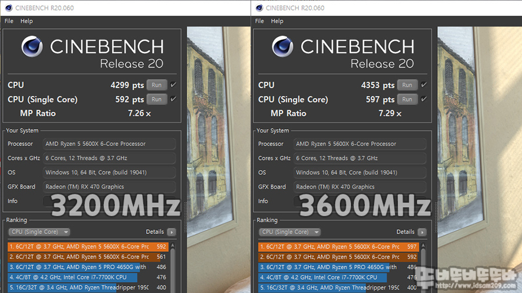Screen dimensions: 522x293
Task: Click the Cores x GHz field in the right window
Action: tap(360, 158)
